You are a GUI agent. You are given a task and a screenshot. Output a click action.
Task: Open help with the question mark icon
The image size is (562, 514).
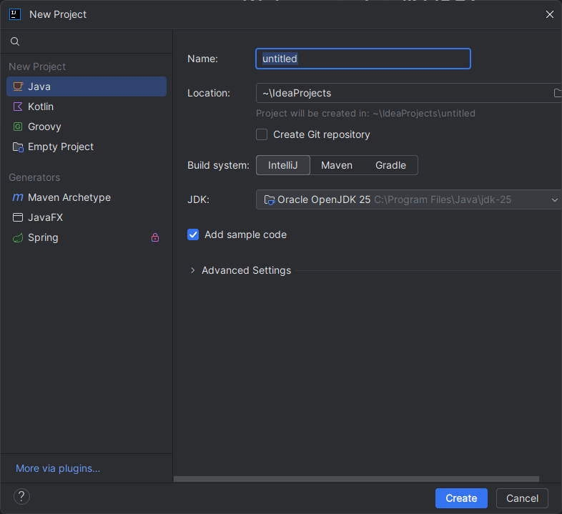tap(21, 497)
